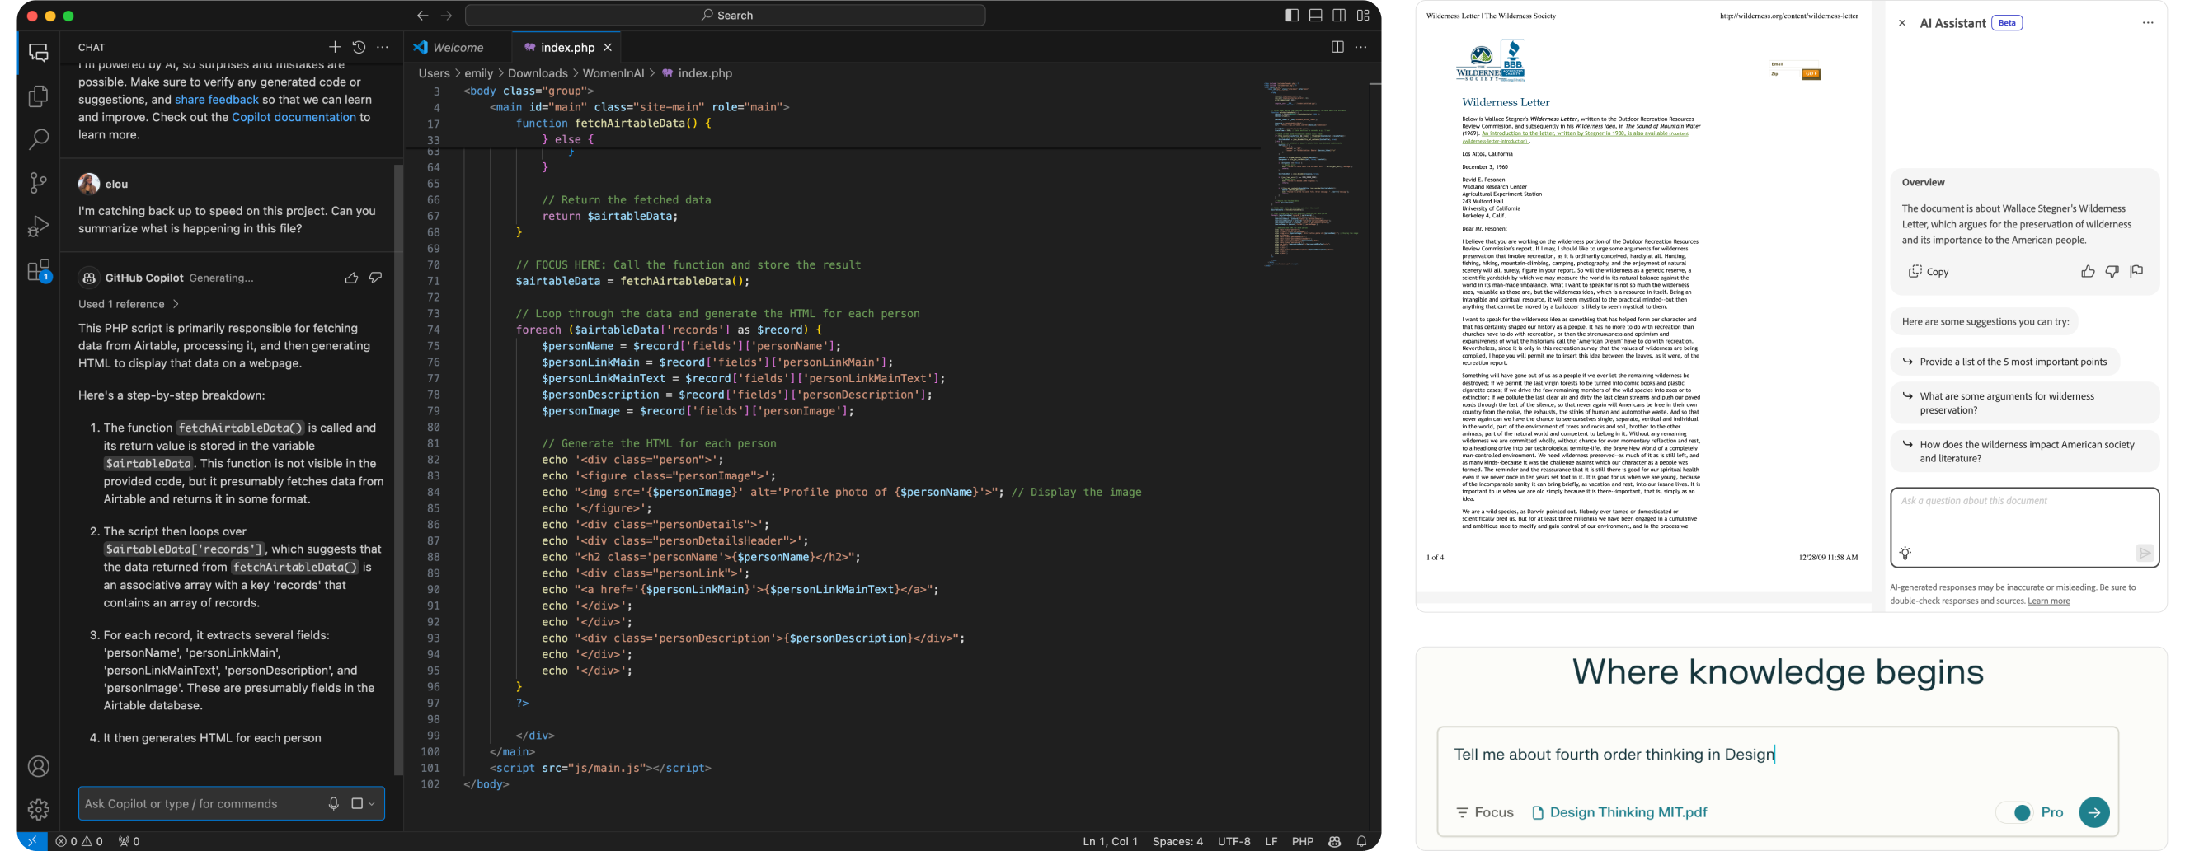Click the Ask Copilot input field
The image size is (2185, 851).
point(200,803)
